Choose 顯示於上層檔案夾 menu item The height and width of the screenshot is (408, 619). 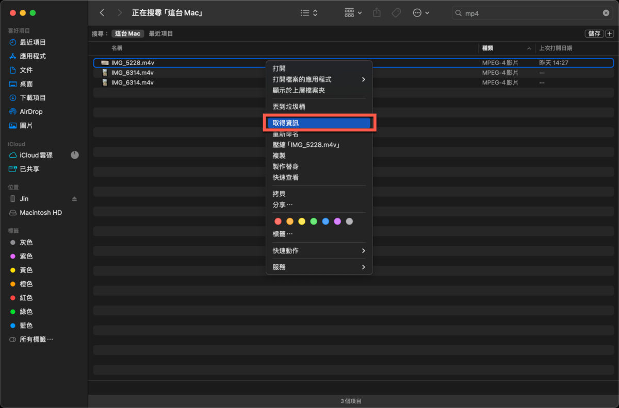(x=319, y=90)
